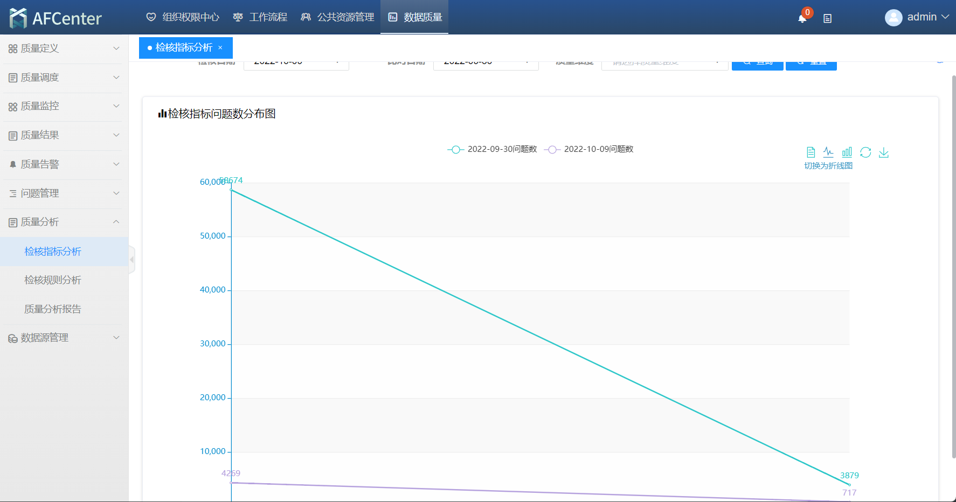Expand the 质量定义 sidebar menu
Viewport: 956px width, 502px height.
64,48
